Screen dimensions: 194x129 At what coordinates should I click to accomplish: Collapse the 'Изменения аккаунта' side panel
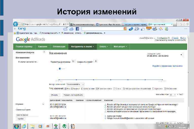pos(44,52)
